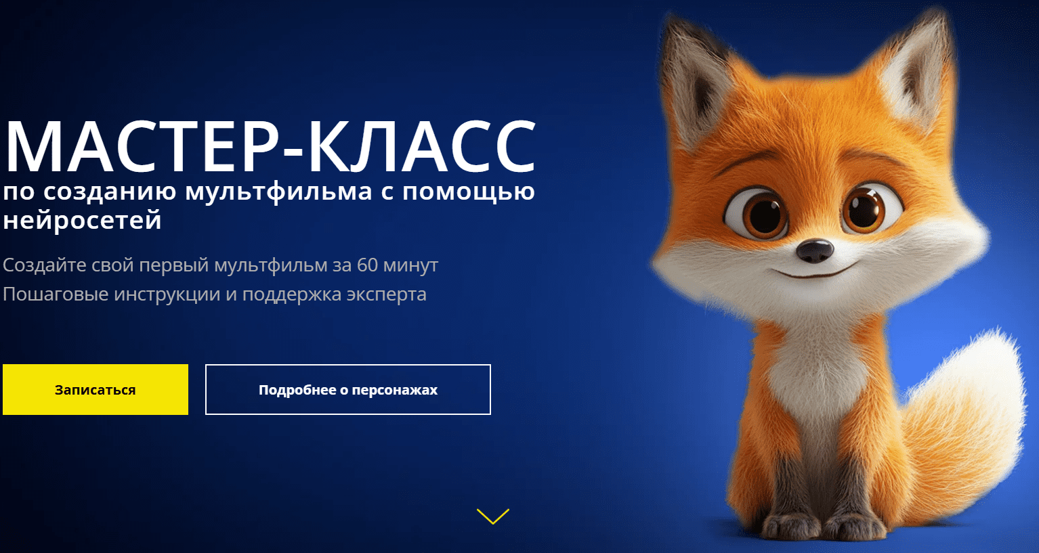
Task: Click the text Создайте свой первый мультфильм
Action: tap(165, 265)
